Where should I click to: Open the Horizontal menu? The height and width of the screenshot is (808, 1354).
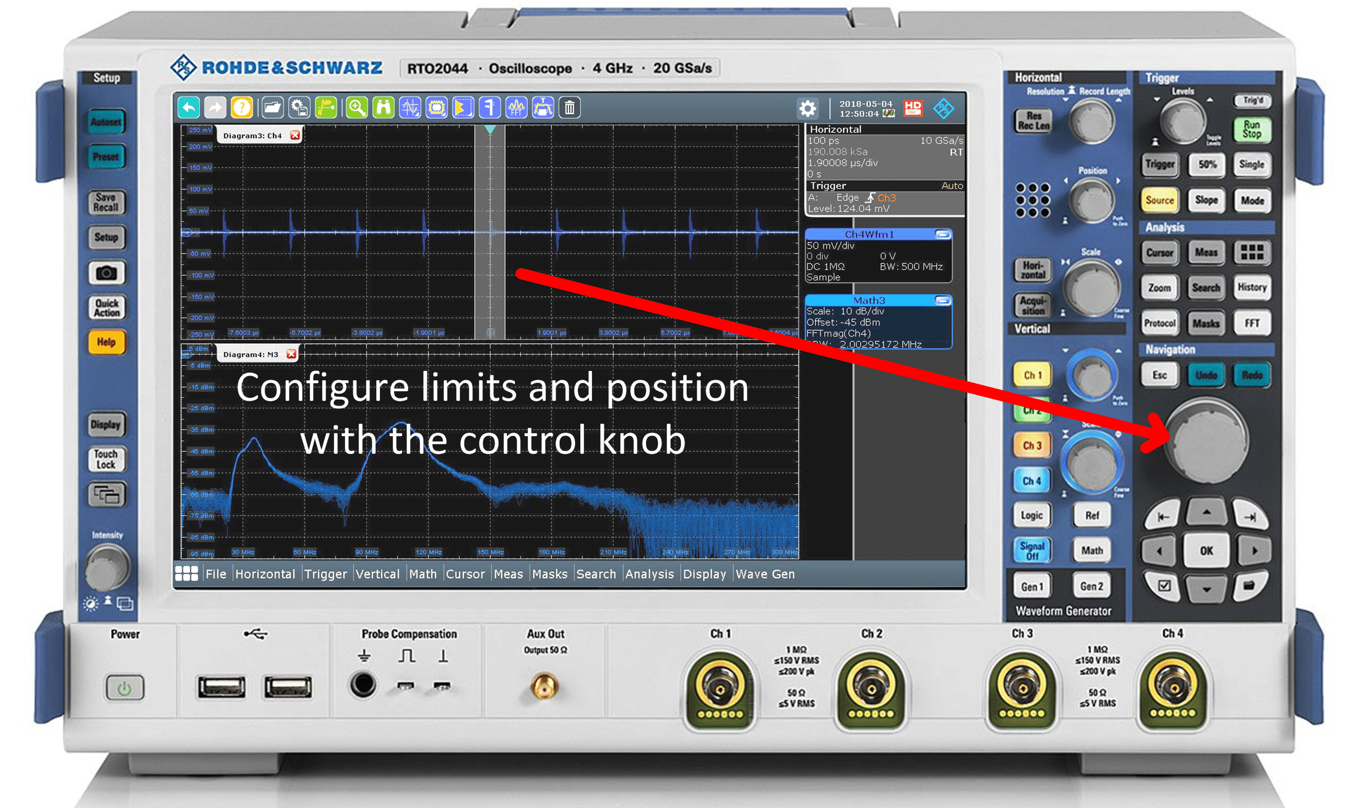[x=265, y=574]
